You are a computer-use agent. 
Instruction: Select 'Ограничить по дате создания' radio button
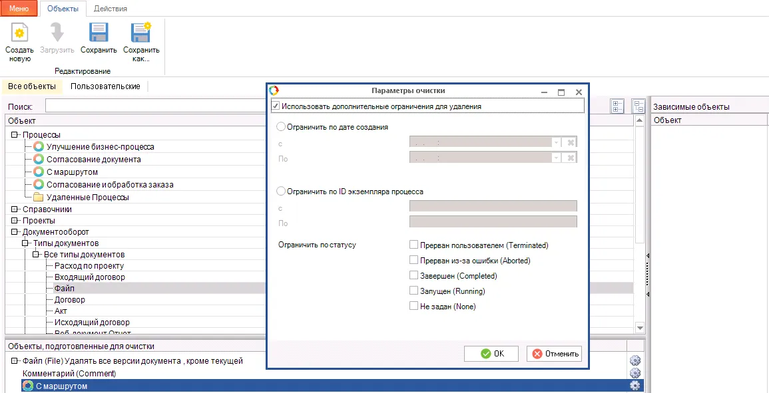[x=281, y=126]
